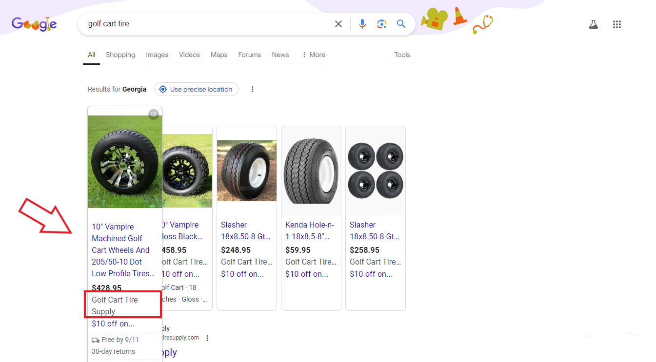The width and height of the screenshot is (656, 362).
Task: Open search by image lens
Action: pos(381,24)
